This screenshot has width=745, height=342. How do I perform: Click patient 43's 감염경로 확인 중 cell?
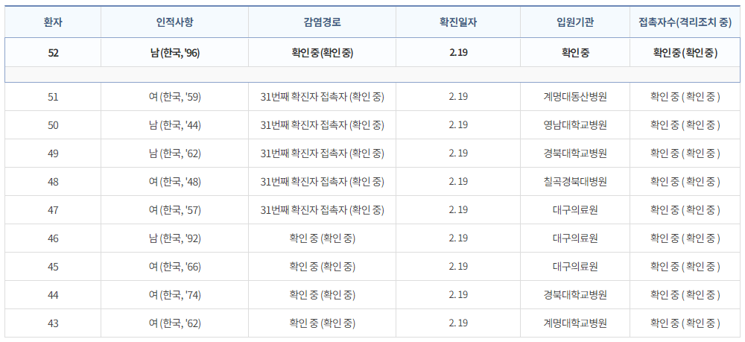322,323
